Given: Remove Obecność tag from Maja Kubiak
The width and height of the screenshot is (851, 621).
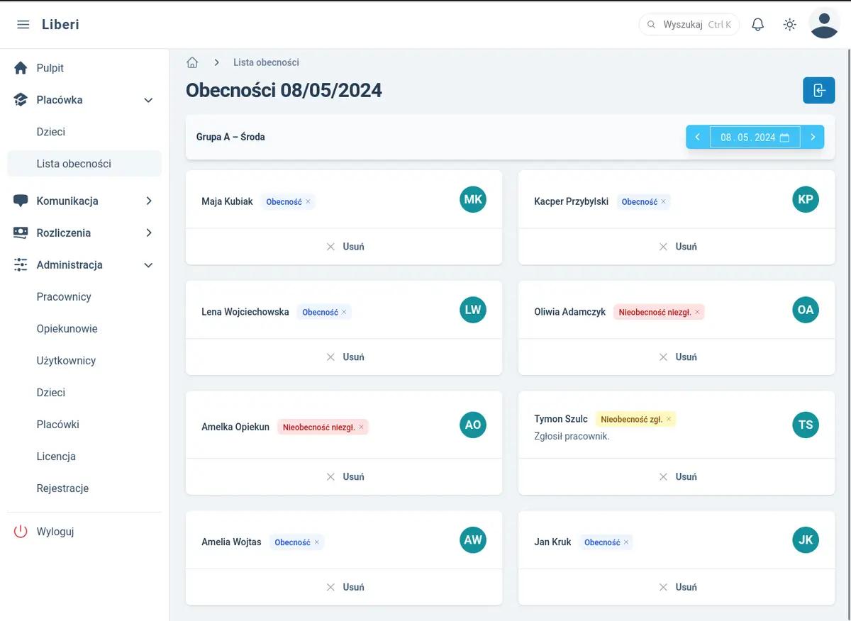Looking at the screenshot, I should [x=308, y=202].
